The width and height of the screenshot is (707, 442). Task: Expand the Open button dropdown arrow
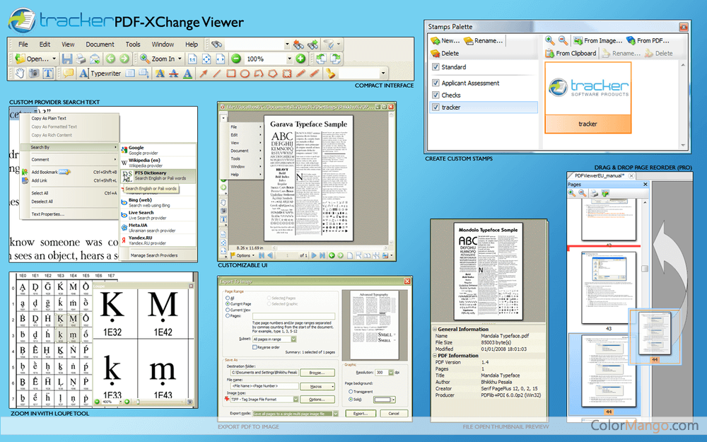click(54, 59)
